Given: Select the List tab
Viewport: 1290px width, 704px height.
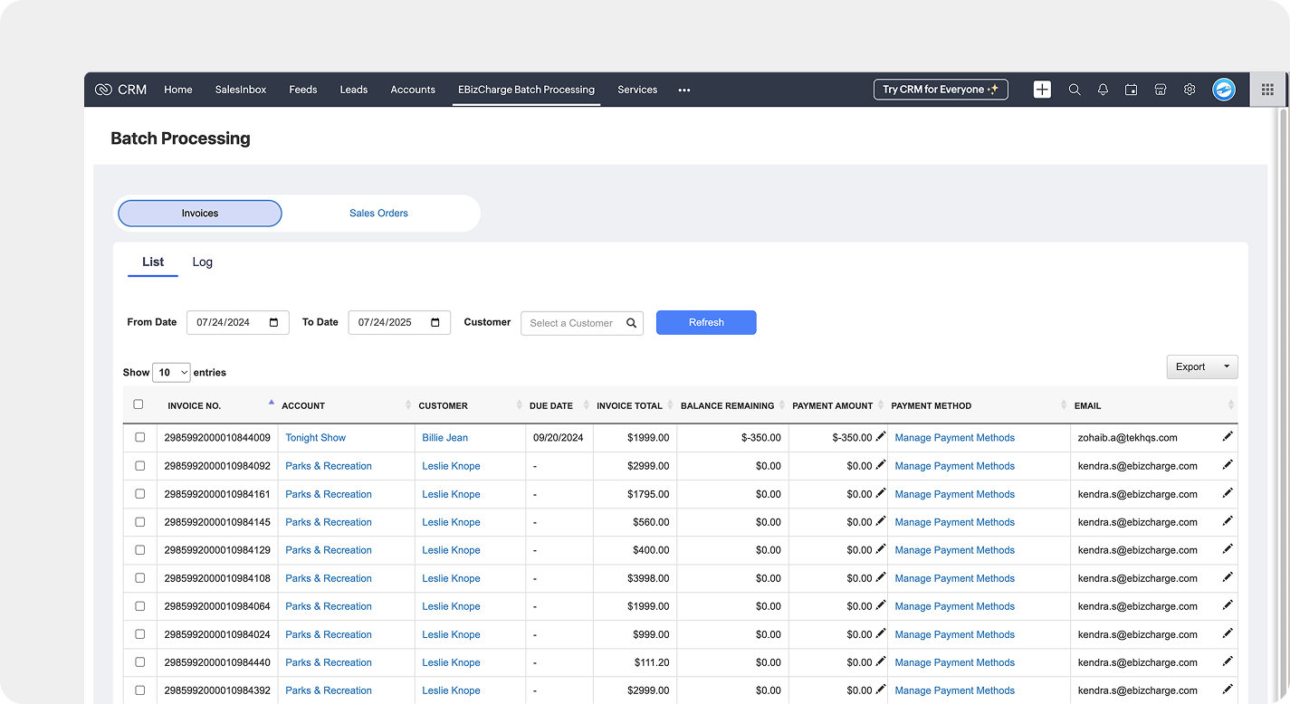Looking at the screenshot, I should point(153,262).
